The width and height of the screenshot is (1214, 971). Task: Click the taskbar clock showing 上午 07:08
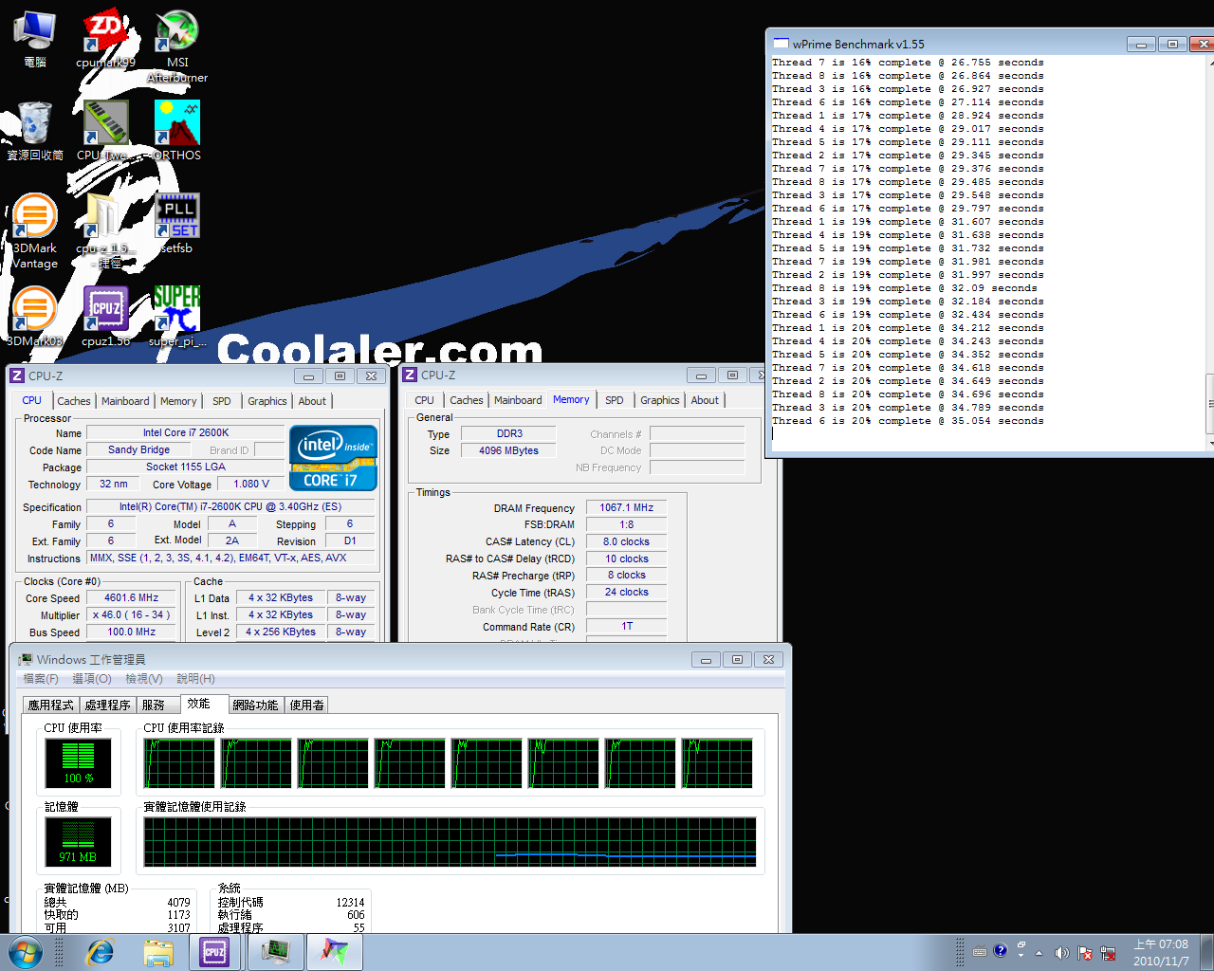1161,952
